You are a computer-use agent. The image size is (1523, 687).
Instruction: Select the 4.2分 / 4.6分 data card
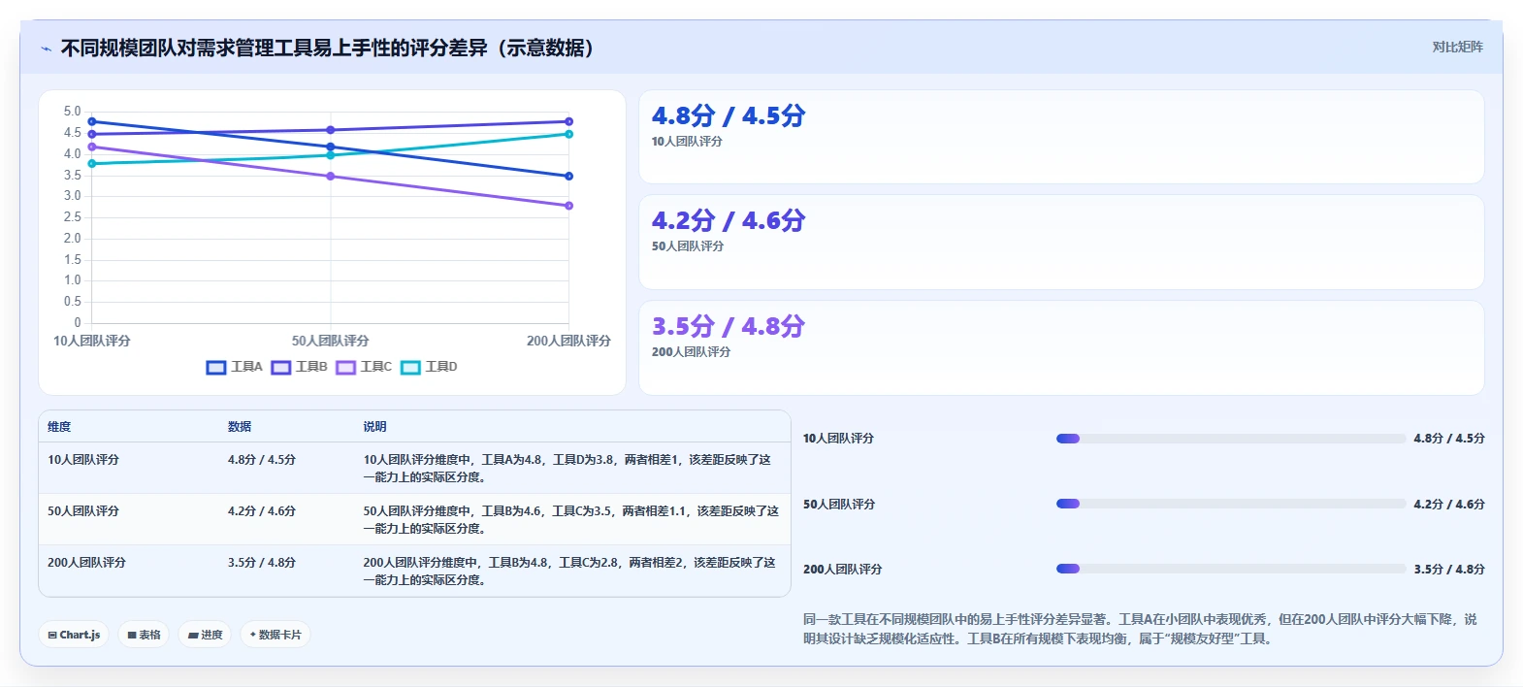pos(1061,243)
